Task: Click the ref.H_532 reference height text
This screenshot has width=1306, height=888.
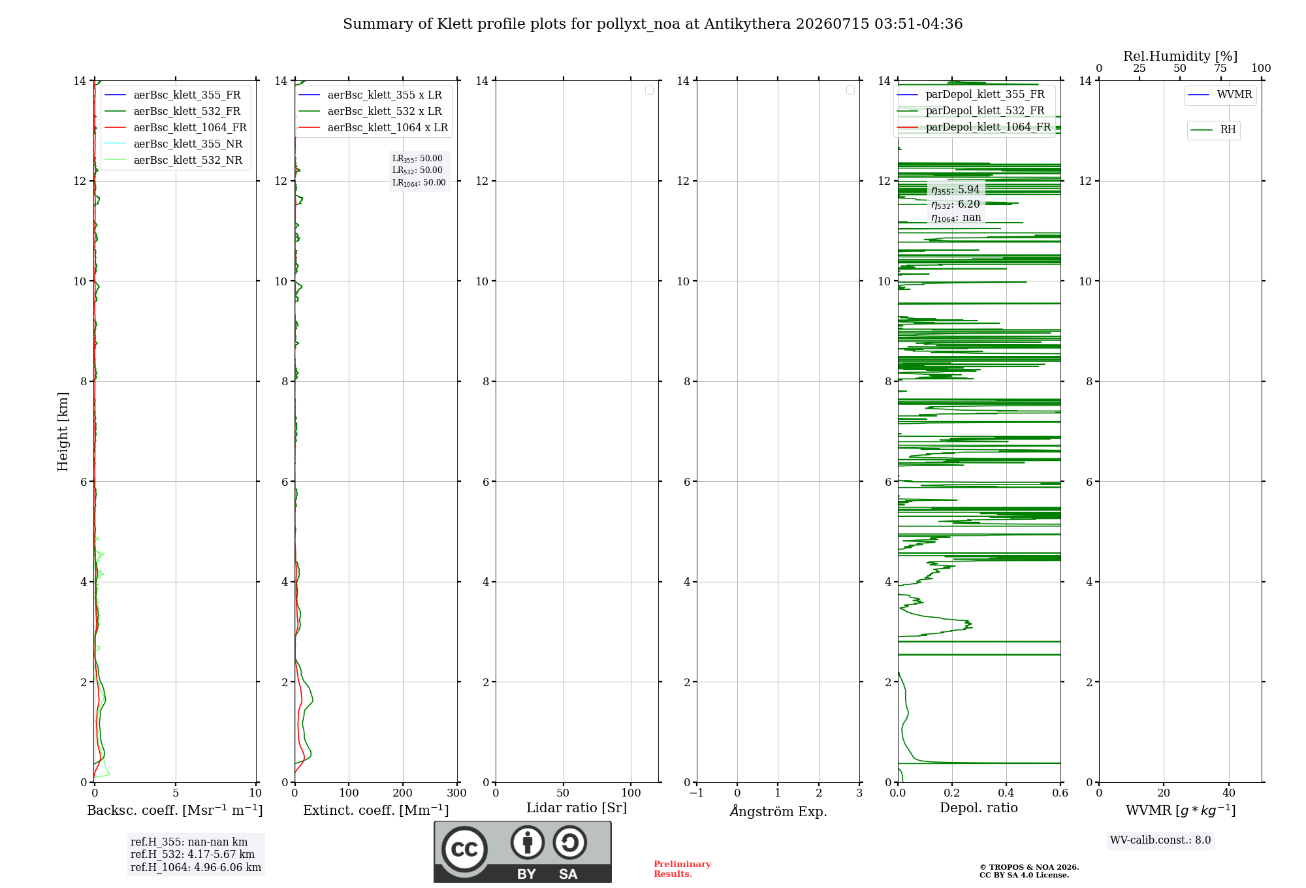Action: tap(193, 854)
